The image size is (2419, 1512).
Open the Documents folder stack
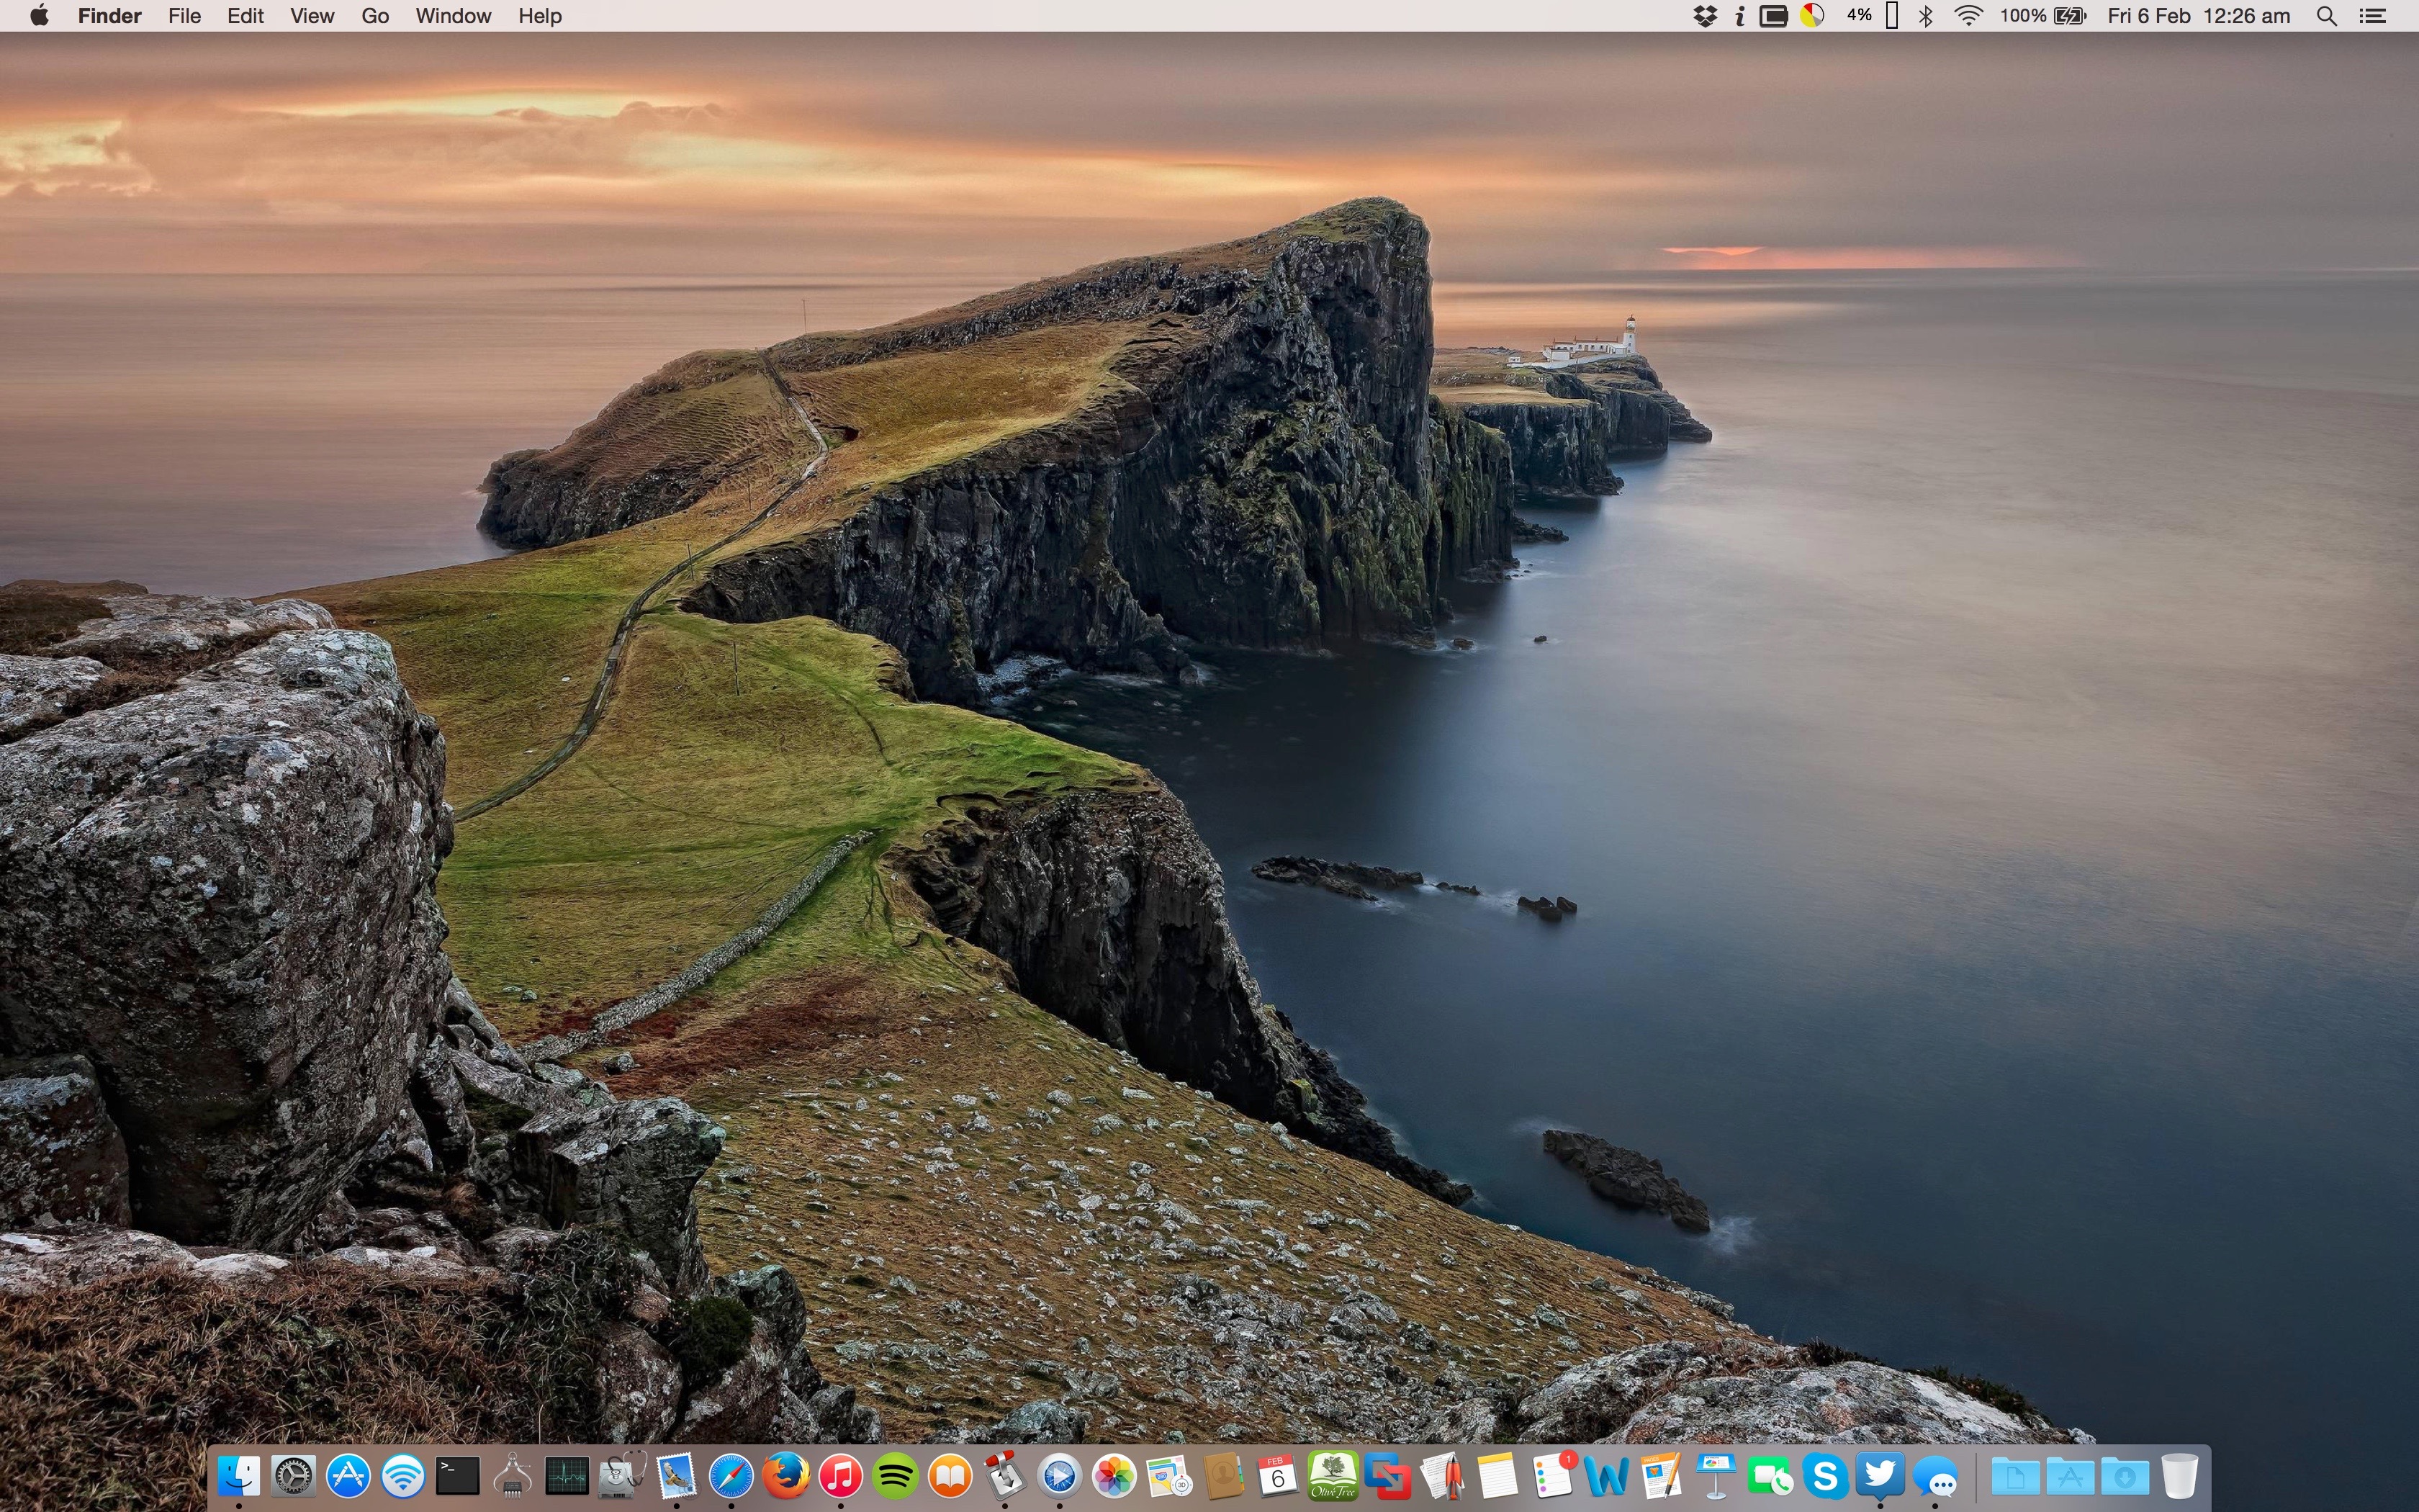2015,1475
